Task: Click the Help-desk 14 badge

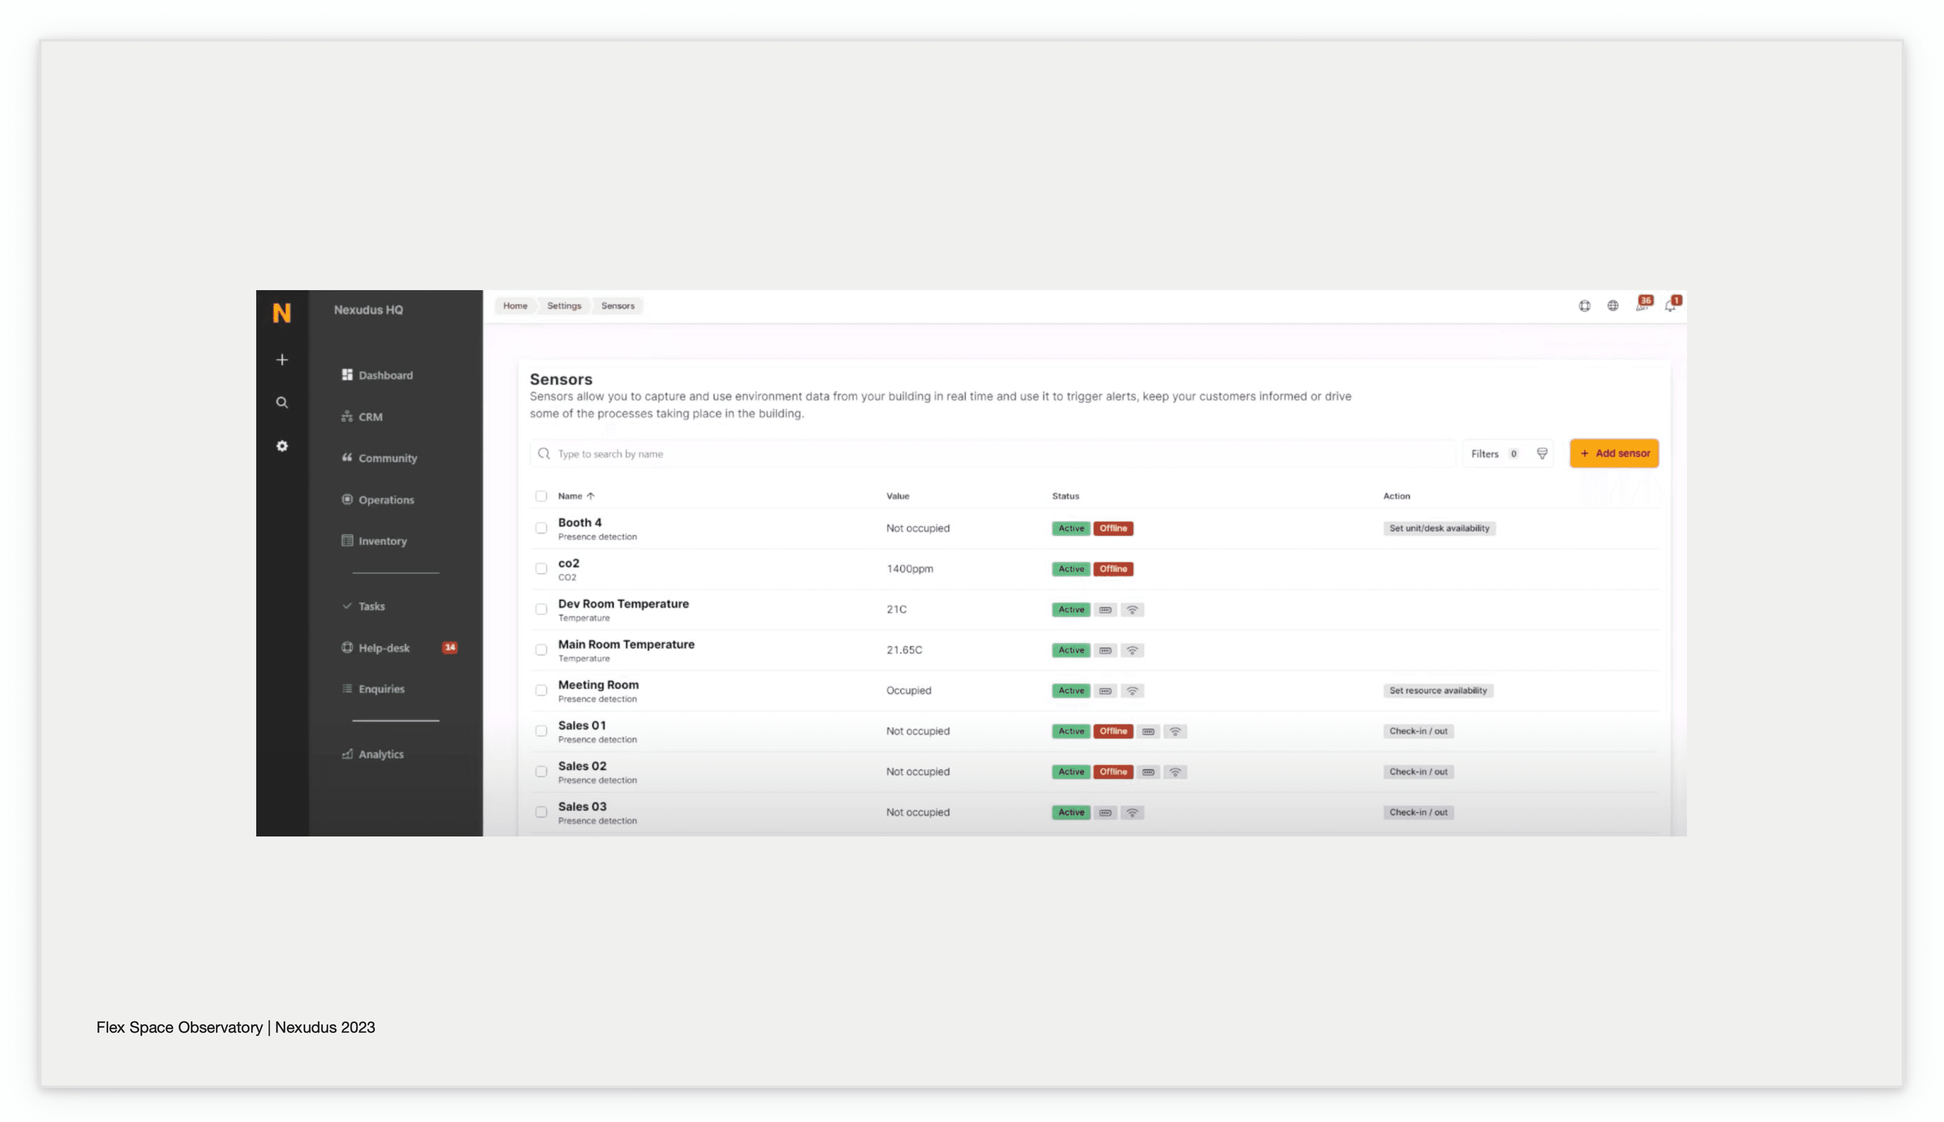Action: click(x=450, y=647)
